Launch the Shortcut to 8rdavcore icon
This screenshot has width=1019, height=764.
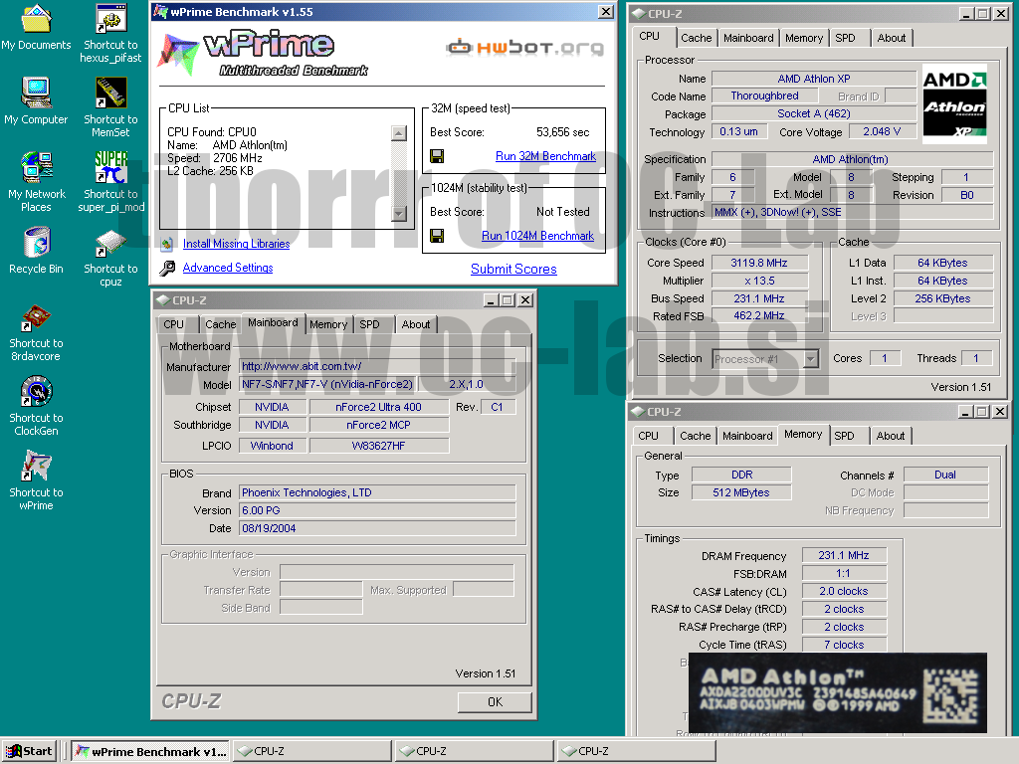37,332
